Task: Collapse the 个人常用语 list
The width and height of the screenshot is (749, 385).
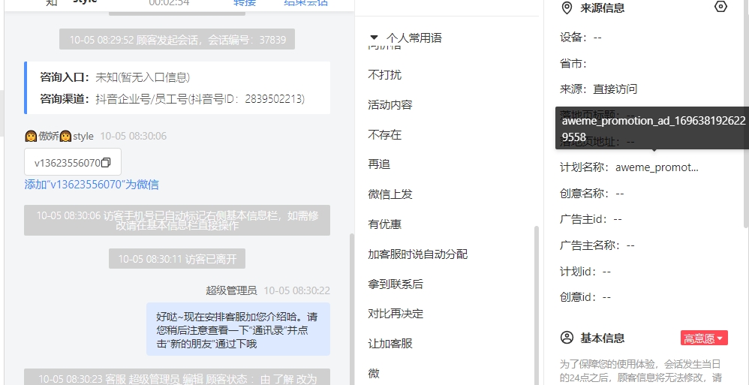Action: [x=374, y=38]
